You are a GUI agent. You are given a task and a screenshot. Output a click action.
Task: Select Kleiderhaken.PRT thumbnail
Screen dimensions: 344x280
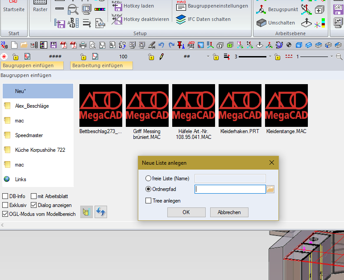(x=240, y=106)
